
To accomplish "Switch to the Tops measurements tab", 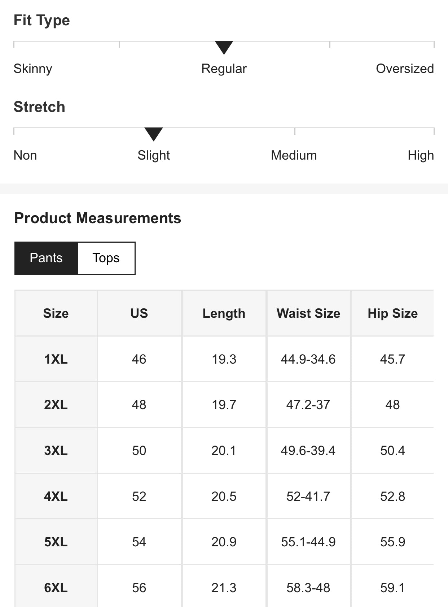I will [x=106, y=258].
